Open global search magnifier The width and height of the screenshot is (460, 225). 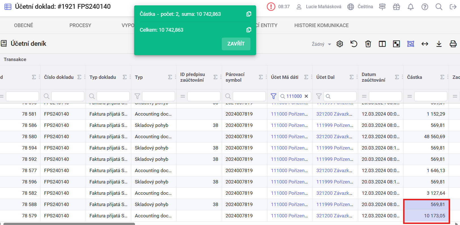(439, 7)
